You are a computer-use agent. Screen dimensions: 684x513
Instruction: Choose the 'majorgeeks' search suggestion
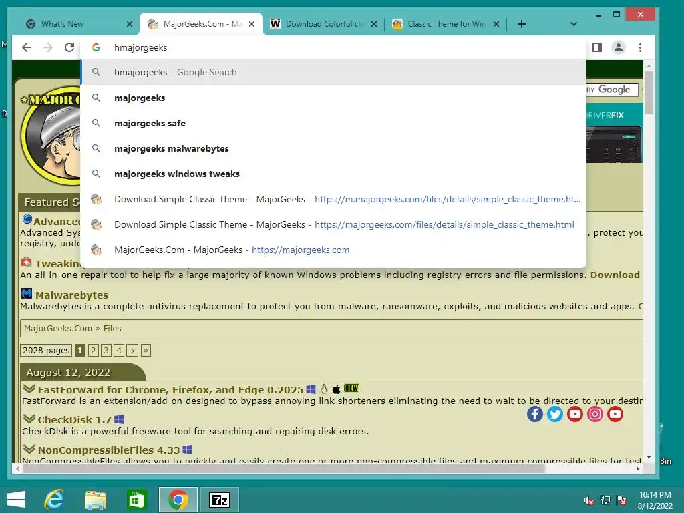[333, 98]
